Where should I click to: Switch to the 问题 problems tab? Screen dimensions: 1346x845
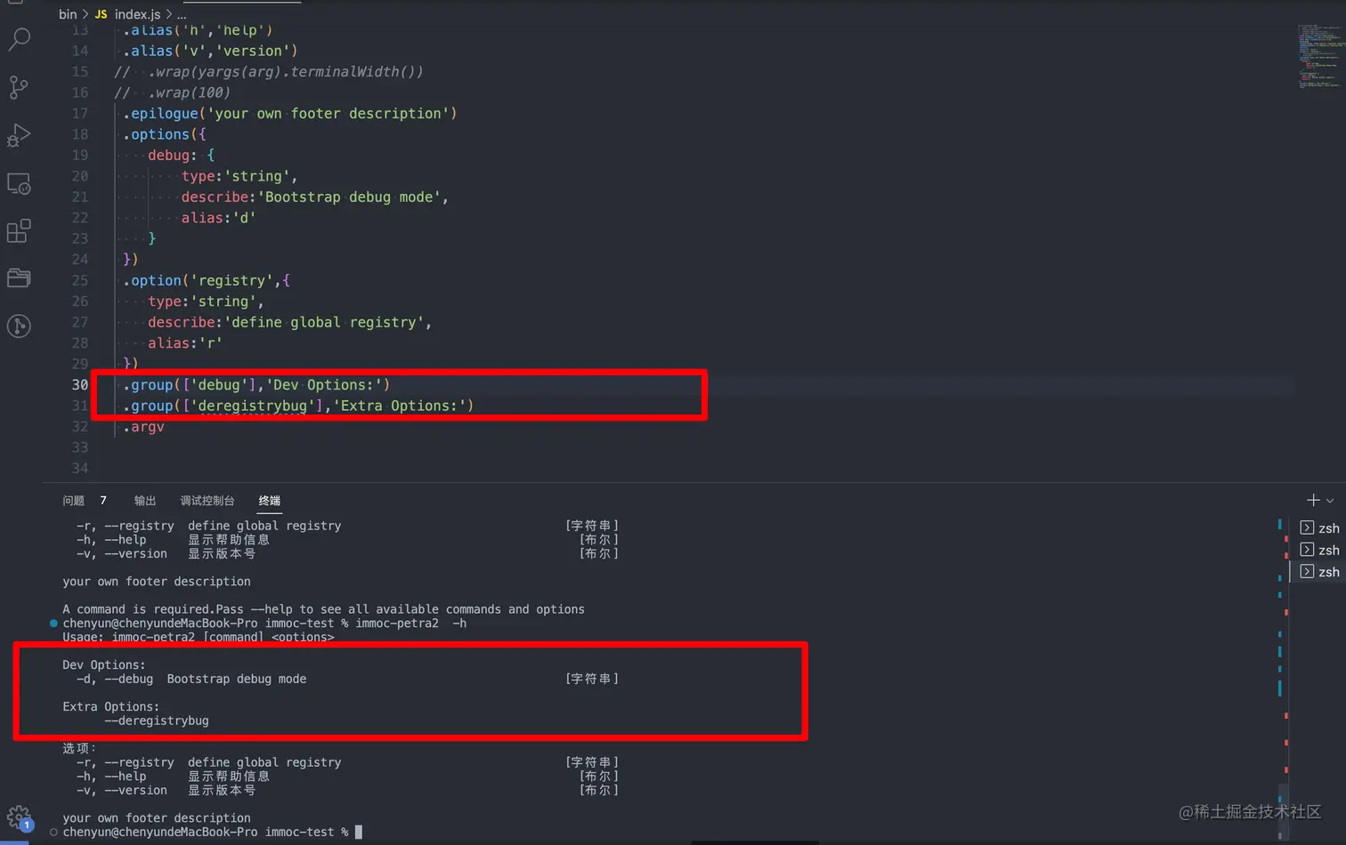(74, 501)
